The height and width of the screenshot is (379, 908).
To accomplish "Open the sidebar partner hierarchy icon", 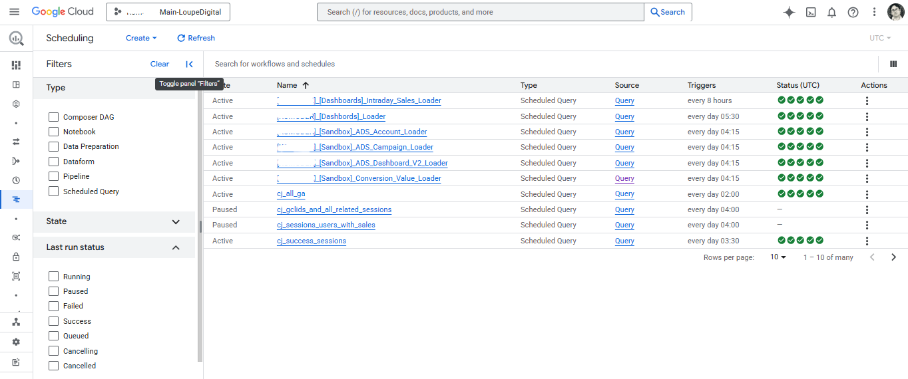I will (16, 322).
